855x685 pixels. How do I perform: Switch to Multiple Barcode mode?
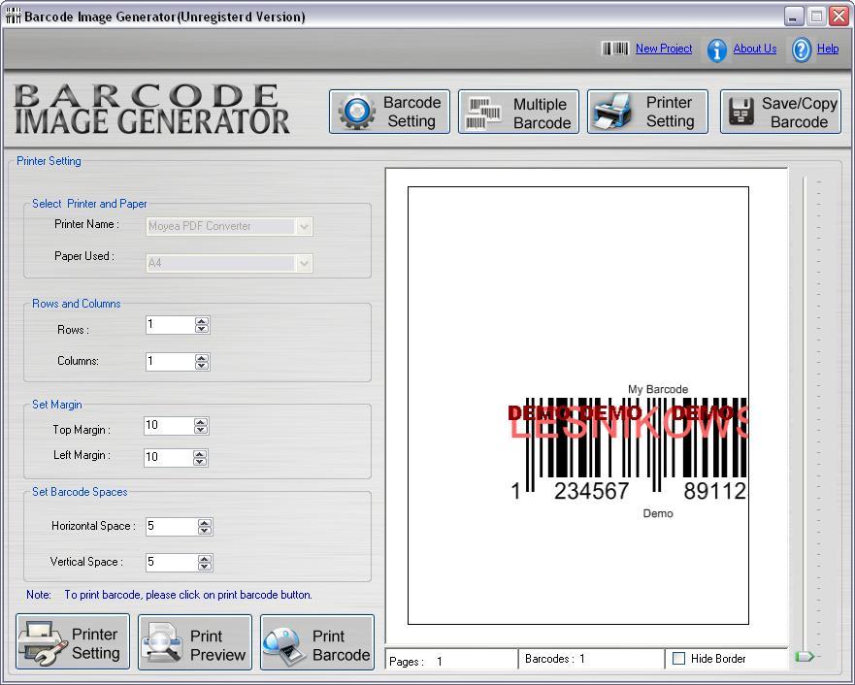coord(518,111)
